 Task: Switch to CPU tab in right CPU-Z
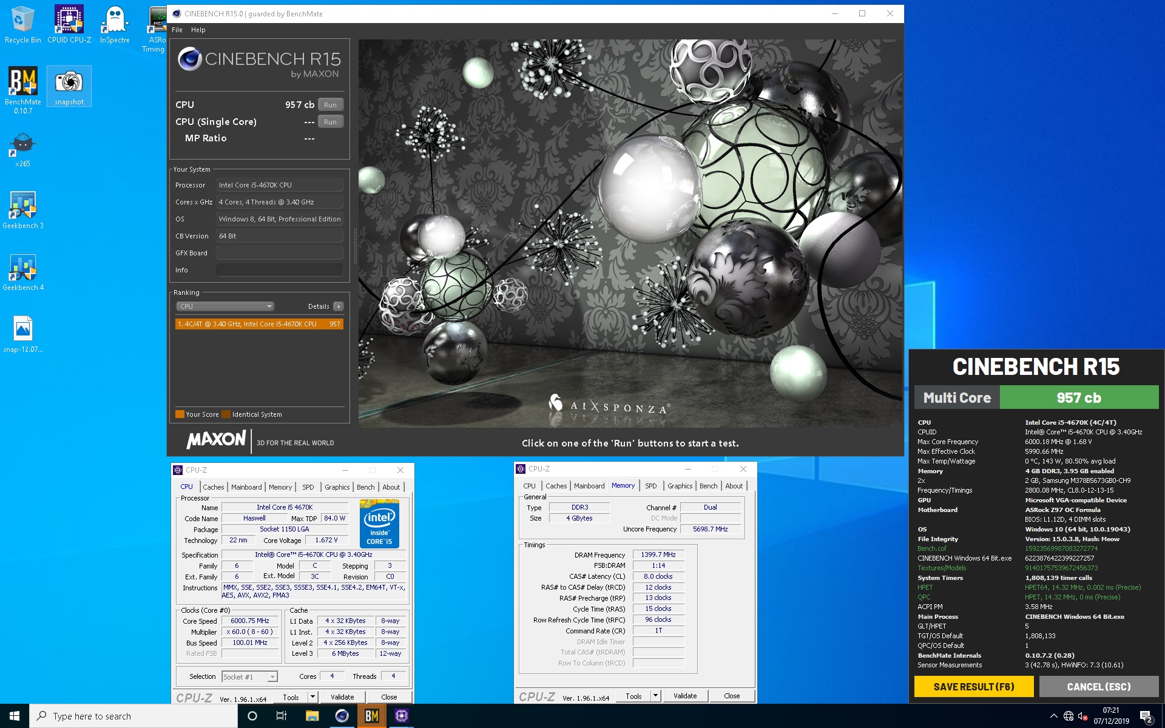529,486
